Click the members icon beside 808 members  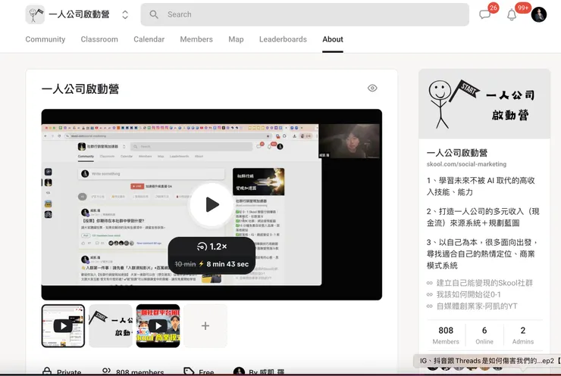click(x=106, y=371)
